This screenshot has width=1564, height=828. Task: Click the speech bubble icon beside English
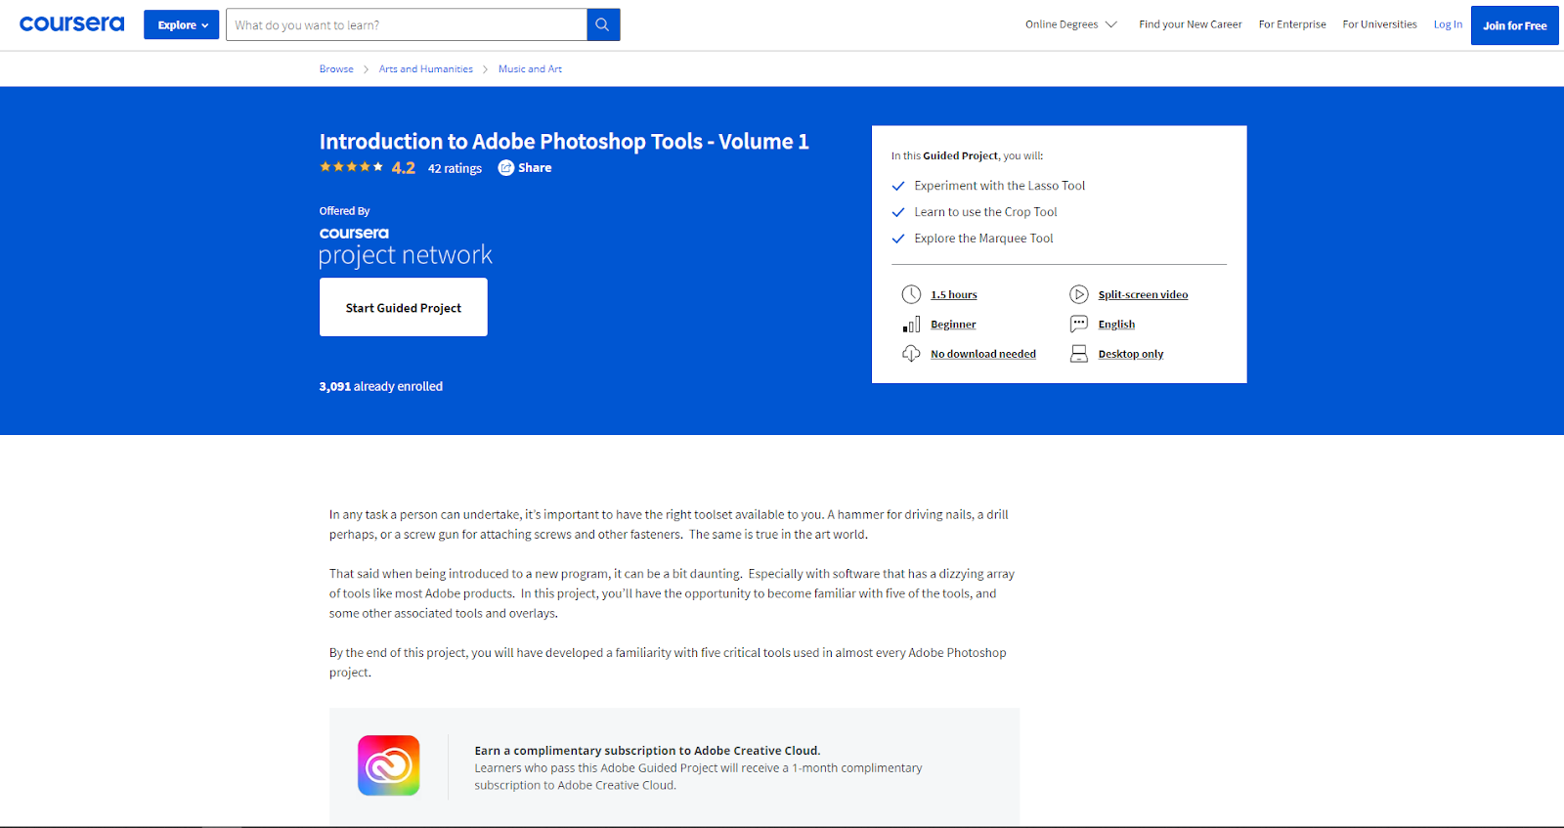[x=1079, y=325]
